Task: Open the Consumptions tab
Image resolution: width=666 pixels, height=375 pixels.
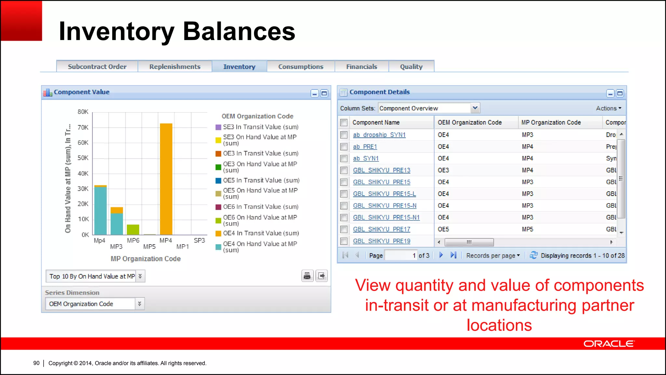Action: 301,66
